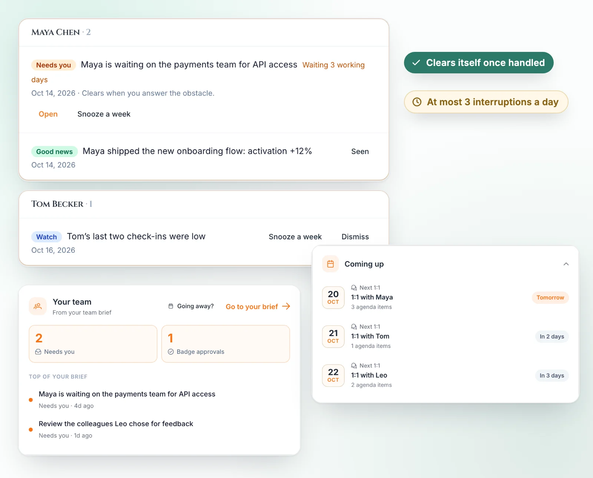Open the 2 Needs you card
593x478 pixels.
pos(93,344)
